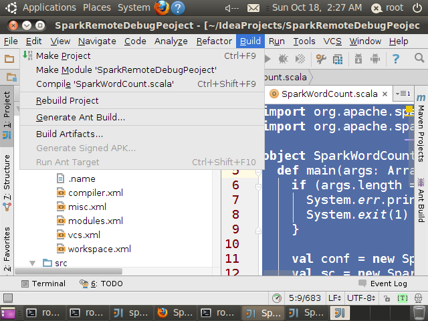
Task: Click the caret position 5:9/683 in the status bar
Action: (305, 298)
